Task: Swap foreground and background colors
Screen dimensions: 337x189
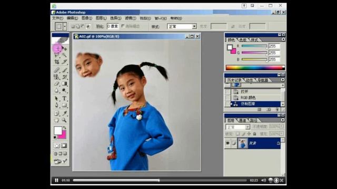Action: [x=64, y=128]
